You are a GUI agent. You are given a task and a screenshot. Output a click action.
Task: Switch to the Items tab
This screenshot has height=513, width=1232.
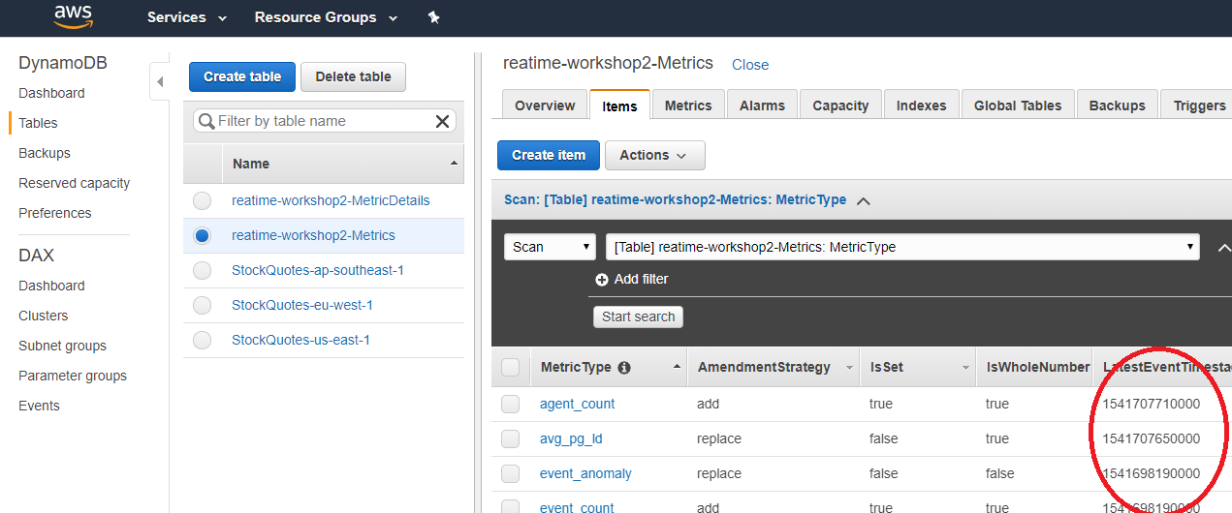[620, 106]
